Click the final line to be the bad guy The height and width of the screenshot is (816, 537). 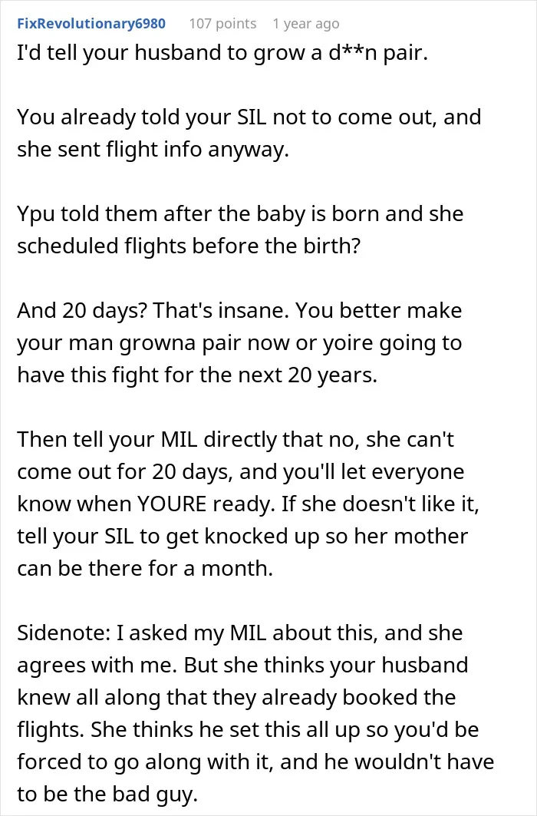(107, 795)
